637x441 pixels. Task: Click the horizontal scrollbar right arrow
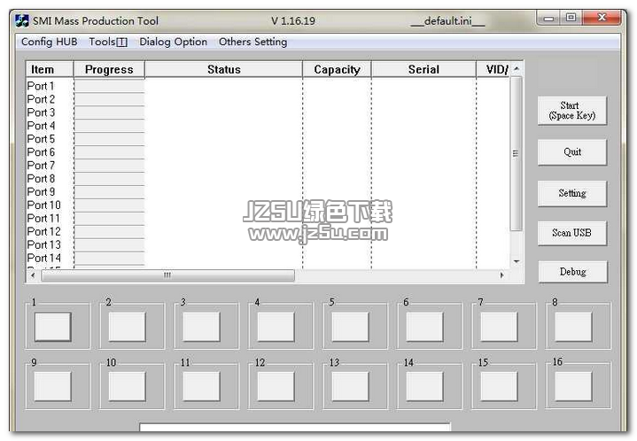tap(502, 275)
